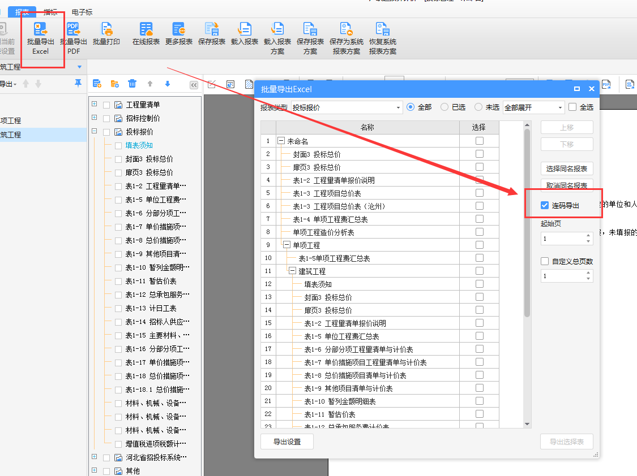Expand the 招标控制价 tree node

coord(94,117)
